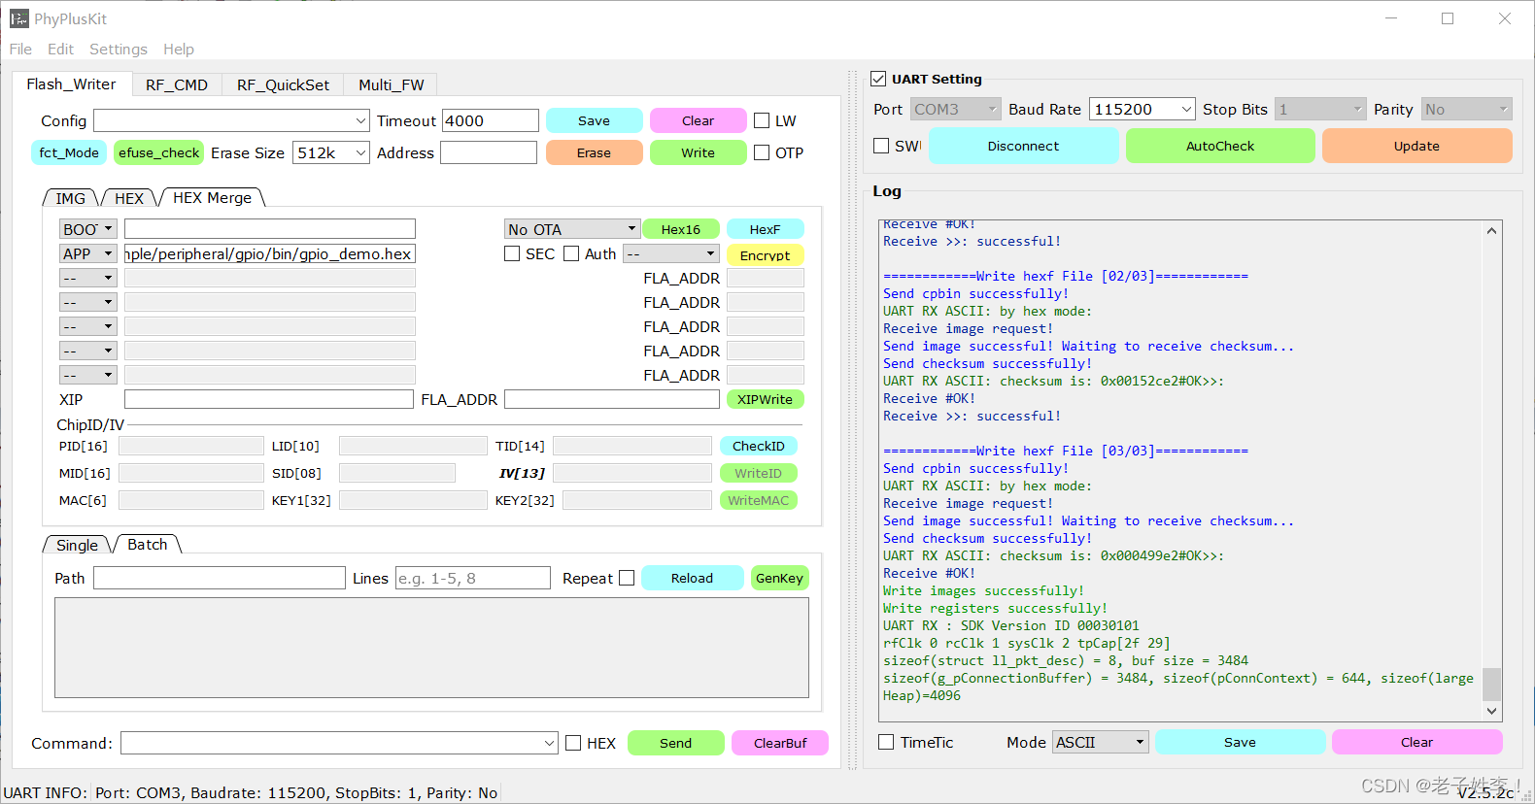The image size is (1535, 804).
Task: Click the PhyPlusKit app icon in title bar
Action: [19, 18]
